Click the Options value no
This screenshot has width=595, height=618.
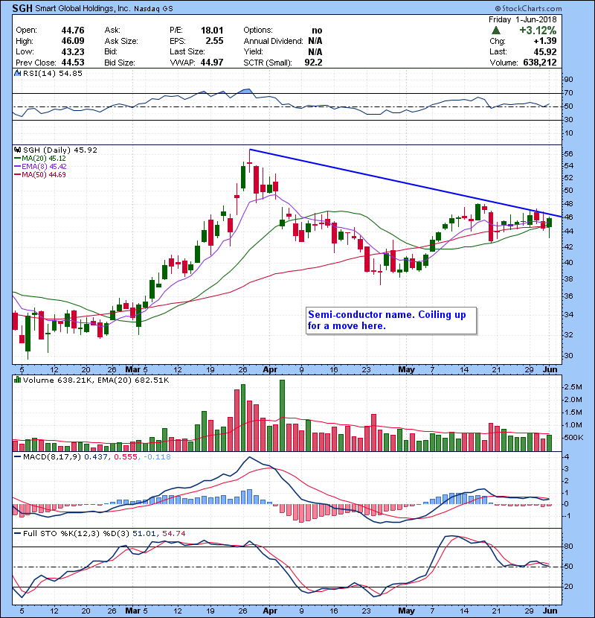[317, 31]
